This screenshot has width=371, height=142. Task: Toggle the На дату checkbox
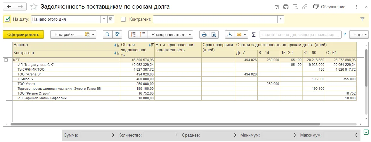[7, 19]
